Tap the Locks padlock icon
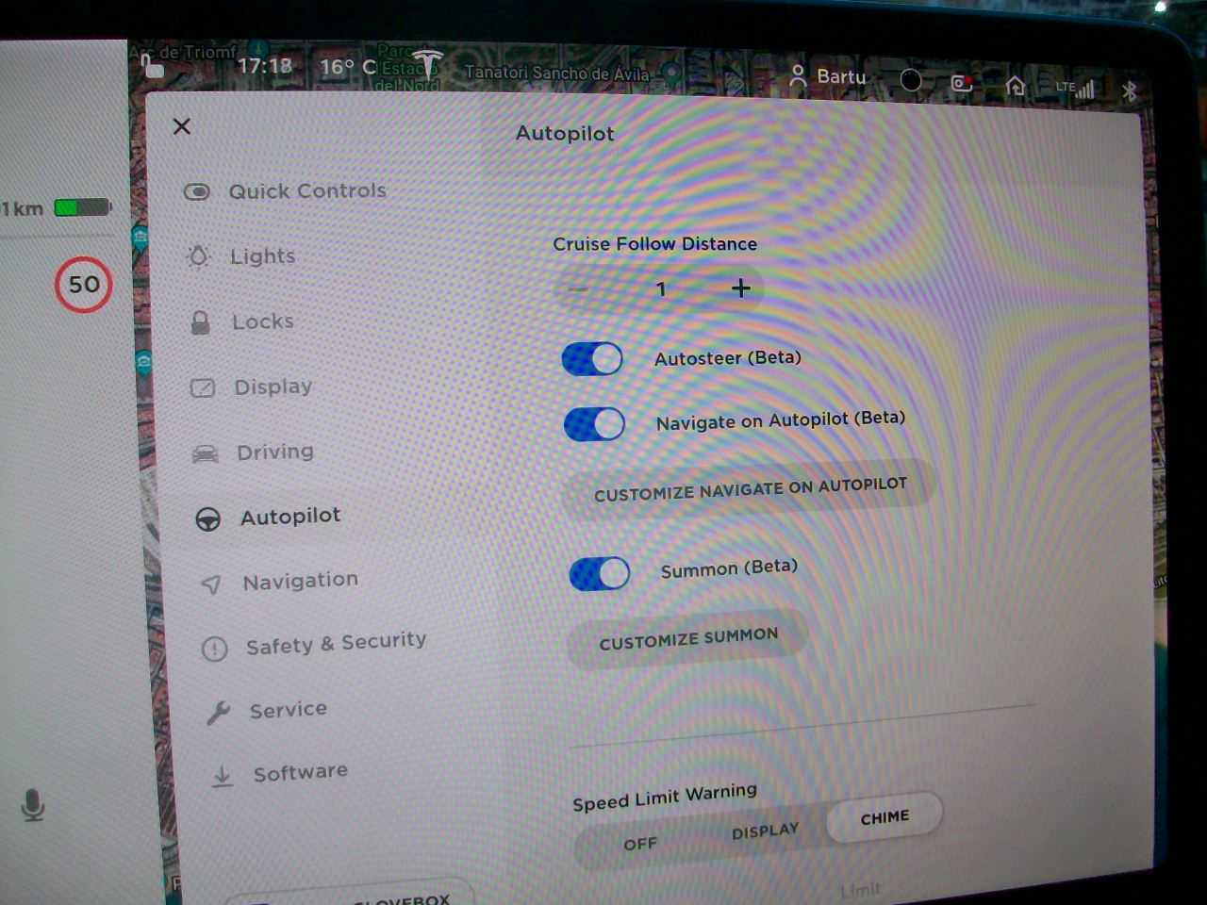Image resolution: width=1207 pixels, height=905 pixels. pos(200,322)
